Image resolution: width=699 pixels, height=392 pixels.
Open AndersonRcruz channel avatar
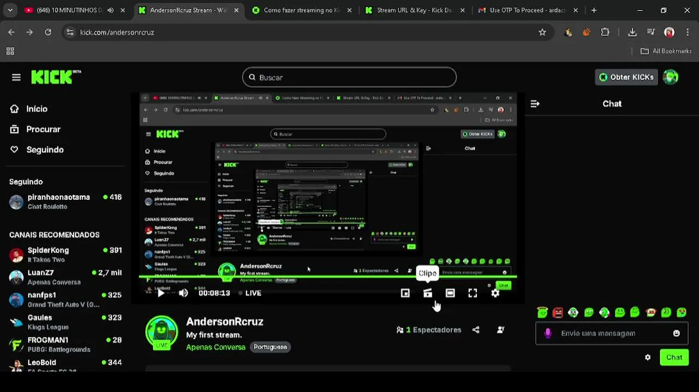click(162, 332)
